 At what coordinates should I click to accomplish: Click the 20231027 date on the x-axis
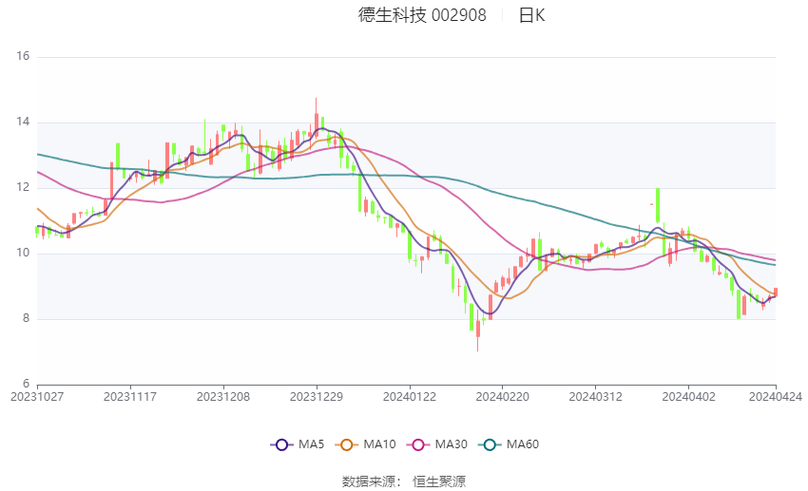click(x=36, y=397)
